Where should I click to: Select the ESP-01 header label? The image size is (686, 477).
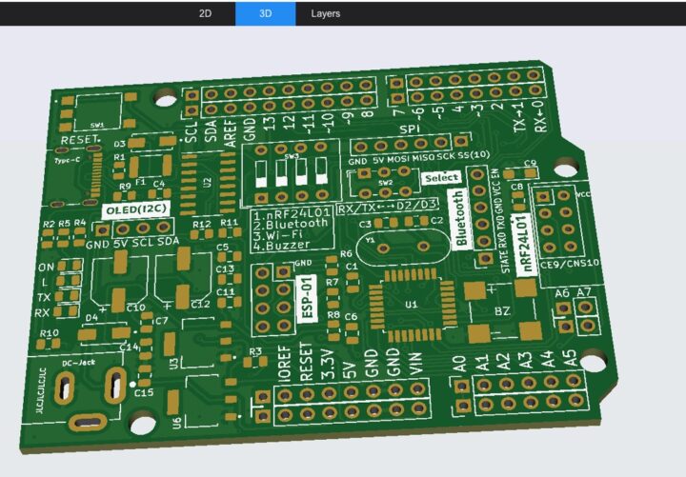[307, 299]
